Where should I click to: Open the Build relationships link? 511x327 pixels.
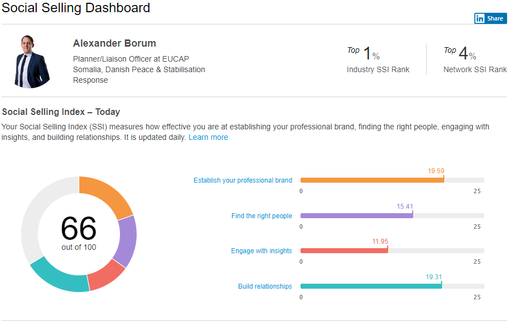[265, 286]
